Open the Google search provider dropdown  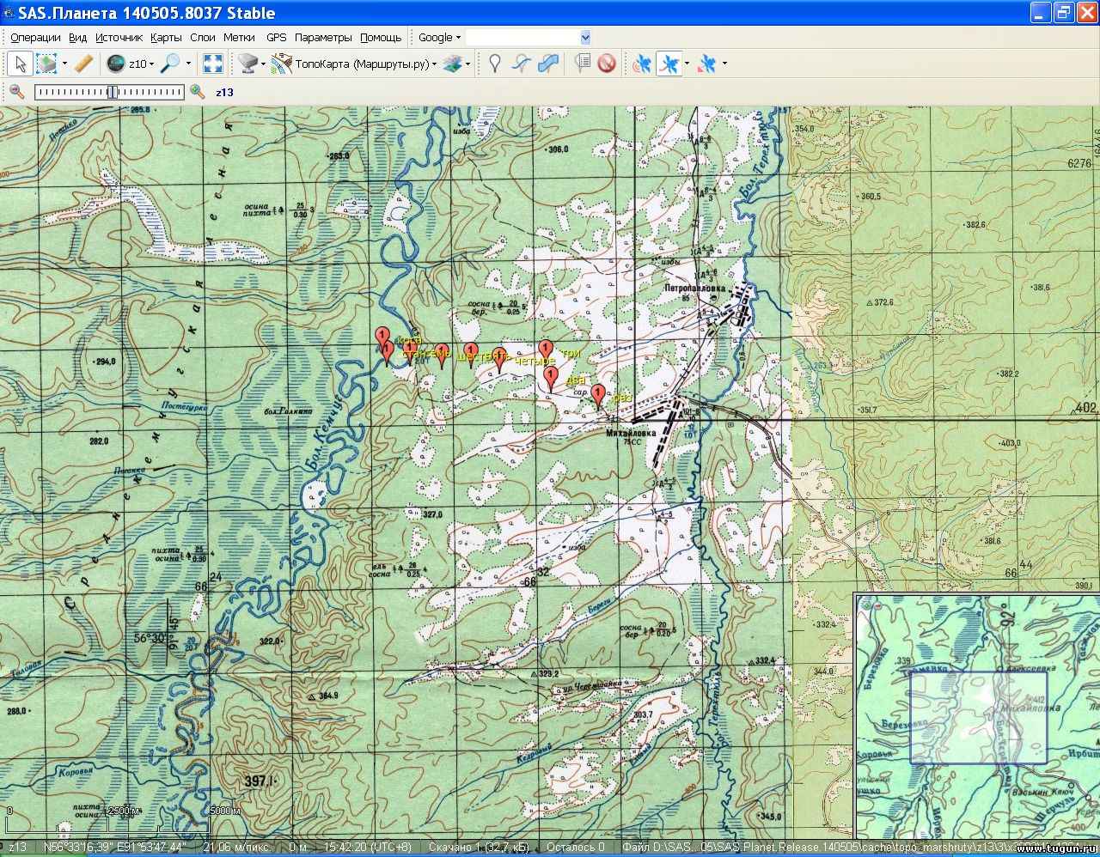click(439, 38)
